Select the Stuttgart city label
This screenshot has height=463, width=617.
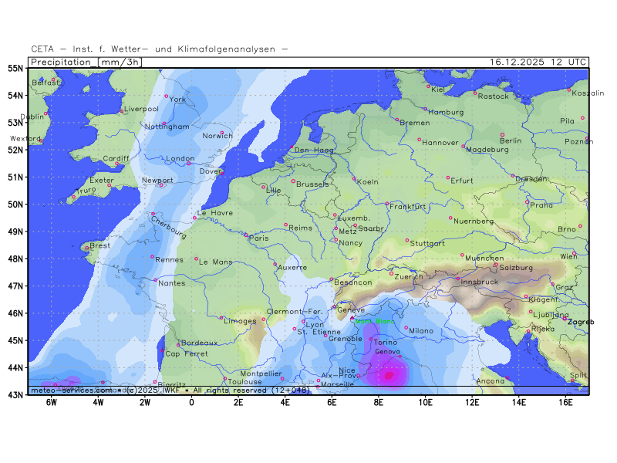pos(427,243)
